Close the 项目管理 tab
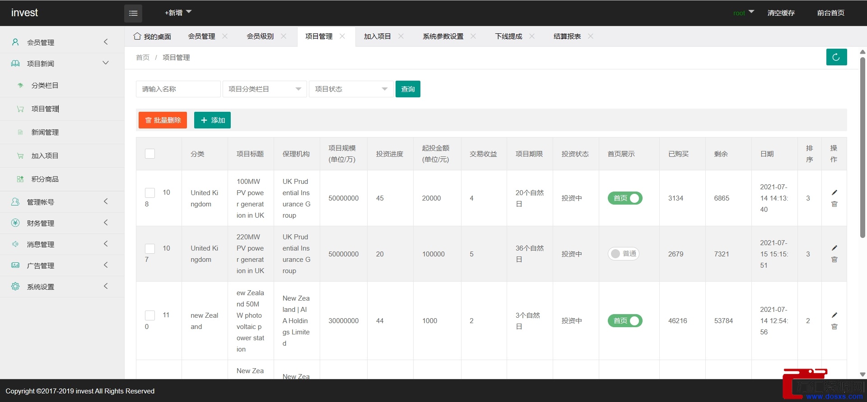The height and width of the screenshot is (402, 867). (x=342, y=36)
